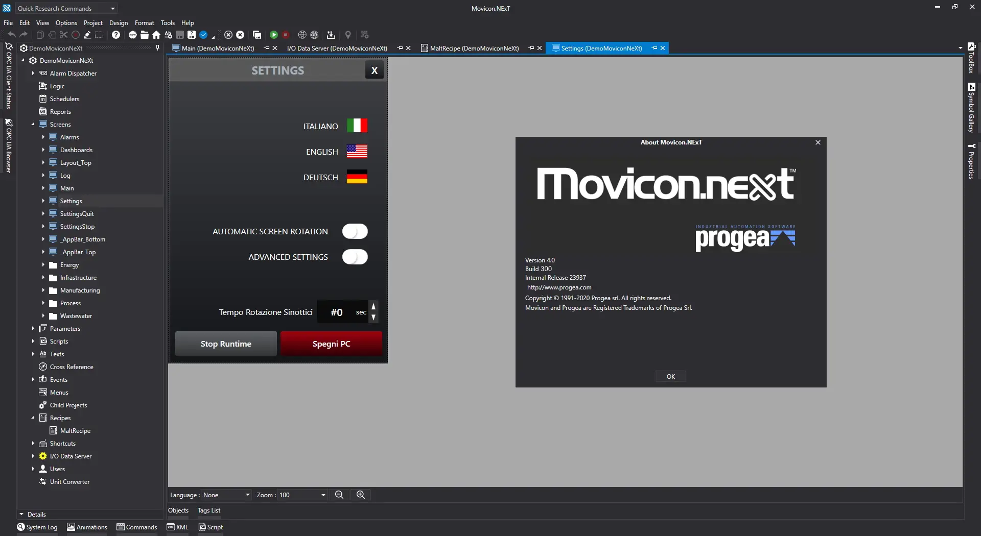Toggle the Automatic Screen Rotation switch
Image resolution: width=981 pixels, height=536 pixels.
pyautogui.click(x=355, y=231)
